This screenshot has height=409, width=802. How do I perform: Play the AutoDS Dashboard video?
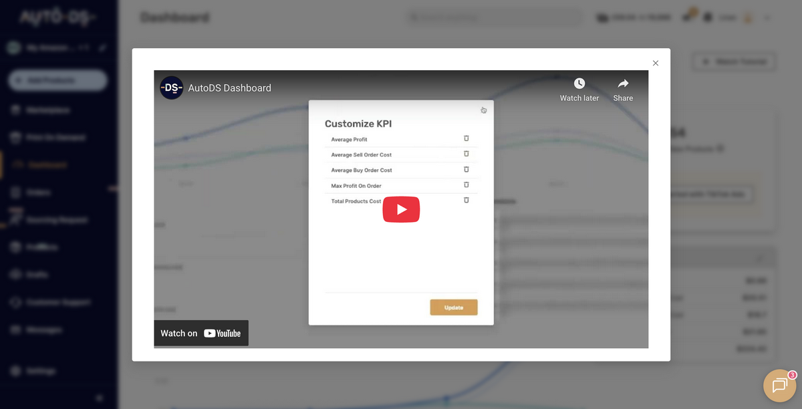401,209
